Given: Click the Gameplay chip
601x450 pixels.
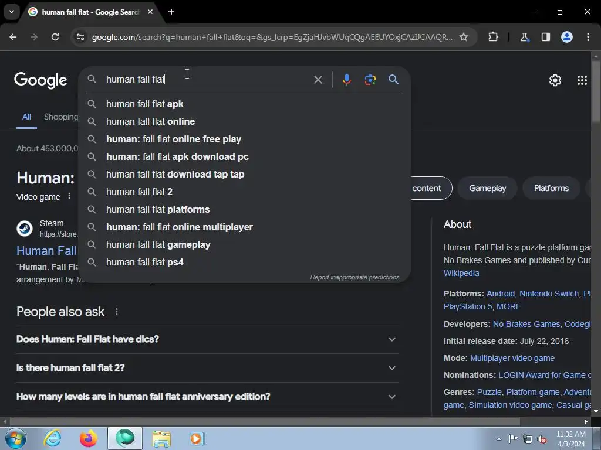Looking at the screenshot, I should (488, 188).
